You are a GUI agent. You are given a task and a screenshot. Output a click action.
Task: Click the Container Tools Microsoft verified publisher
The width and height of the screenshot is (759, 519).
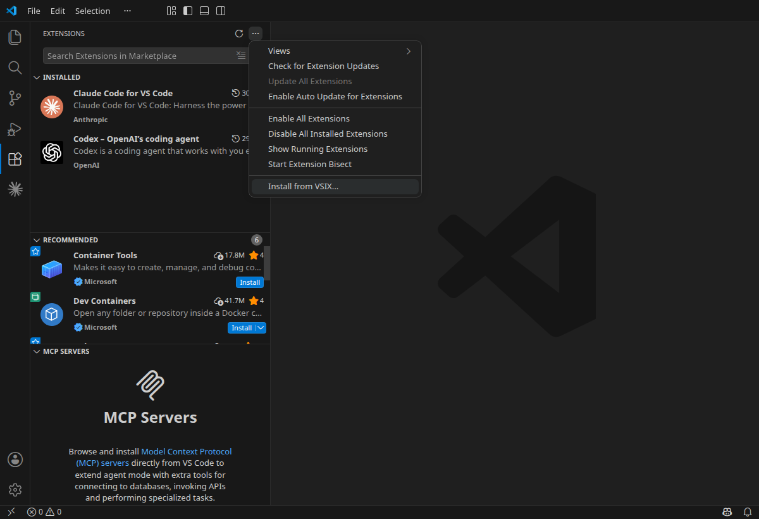96,282
